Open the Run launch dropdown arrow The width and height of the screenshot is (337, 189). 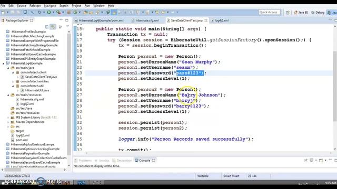click(53, 13)
